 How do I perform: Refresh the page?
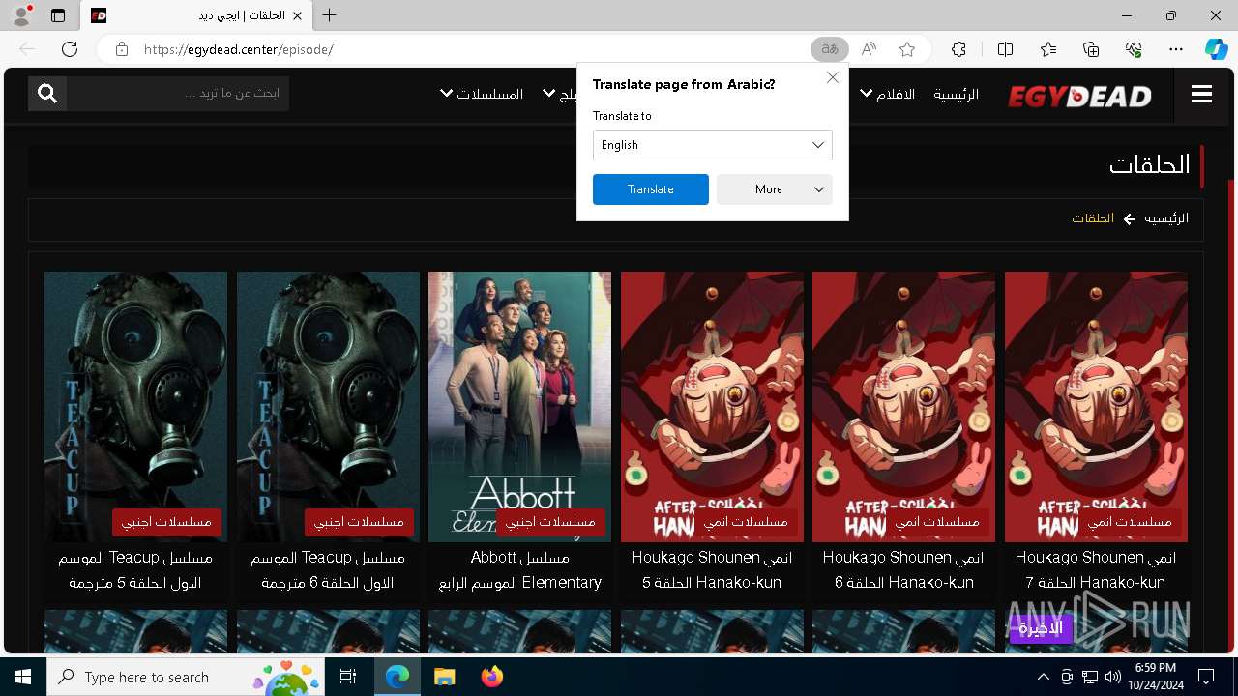pos(70,49)
